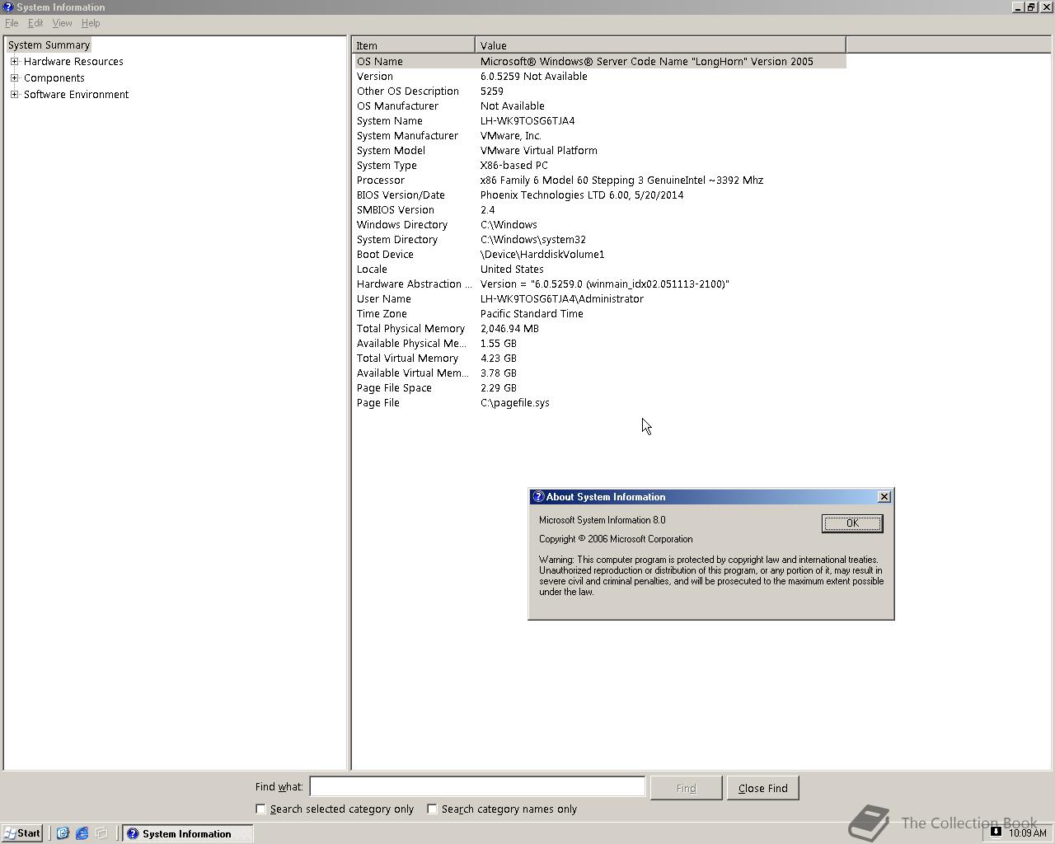
Task: Click the VMware Virtual Platform value
Action: pos(539,150)
